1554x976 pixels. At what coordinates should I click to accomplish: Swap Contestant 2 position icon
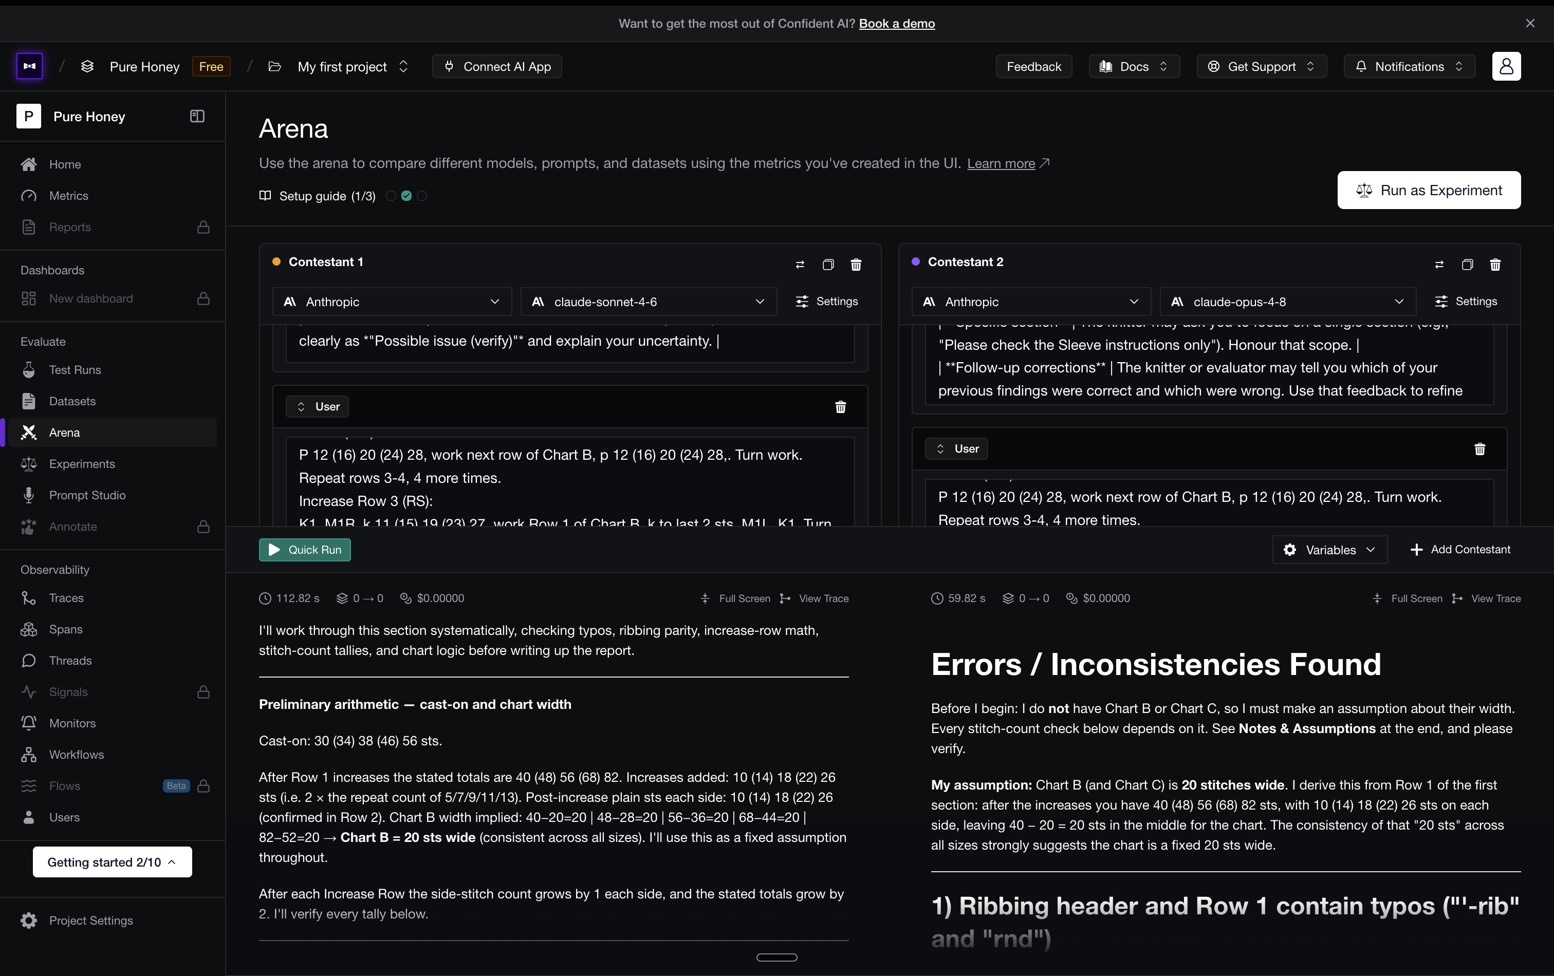point(1439,265)
